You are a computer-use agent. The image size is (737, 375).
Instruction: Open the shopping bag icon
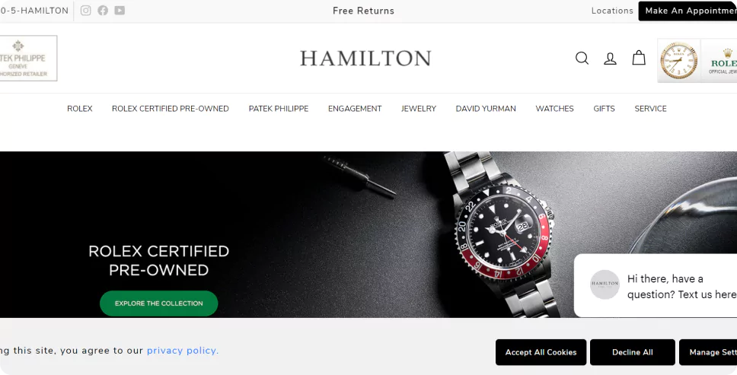pos(639,58)
